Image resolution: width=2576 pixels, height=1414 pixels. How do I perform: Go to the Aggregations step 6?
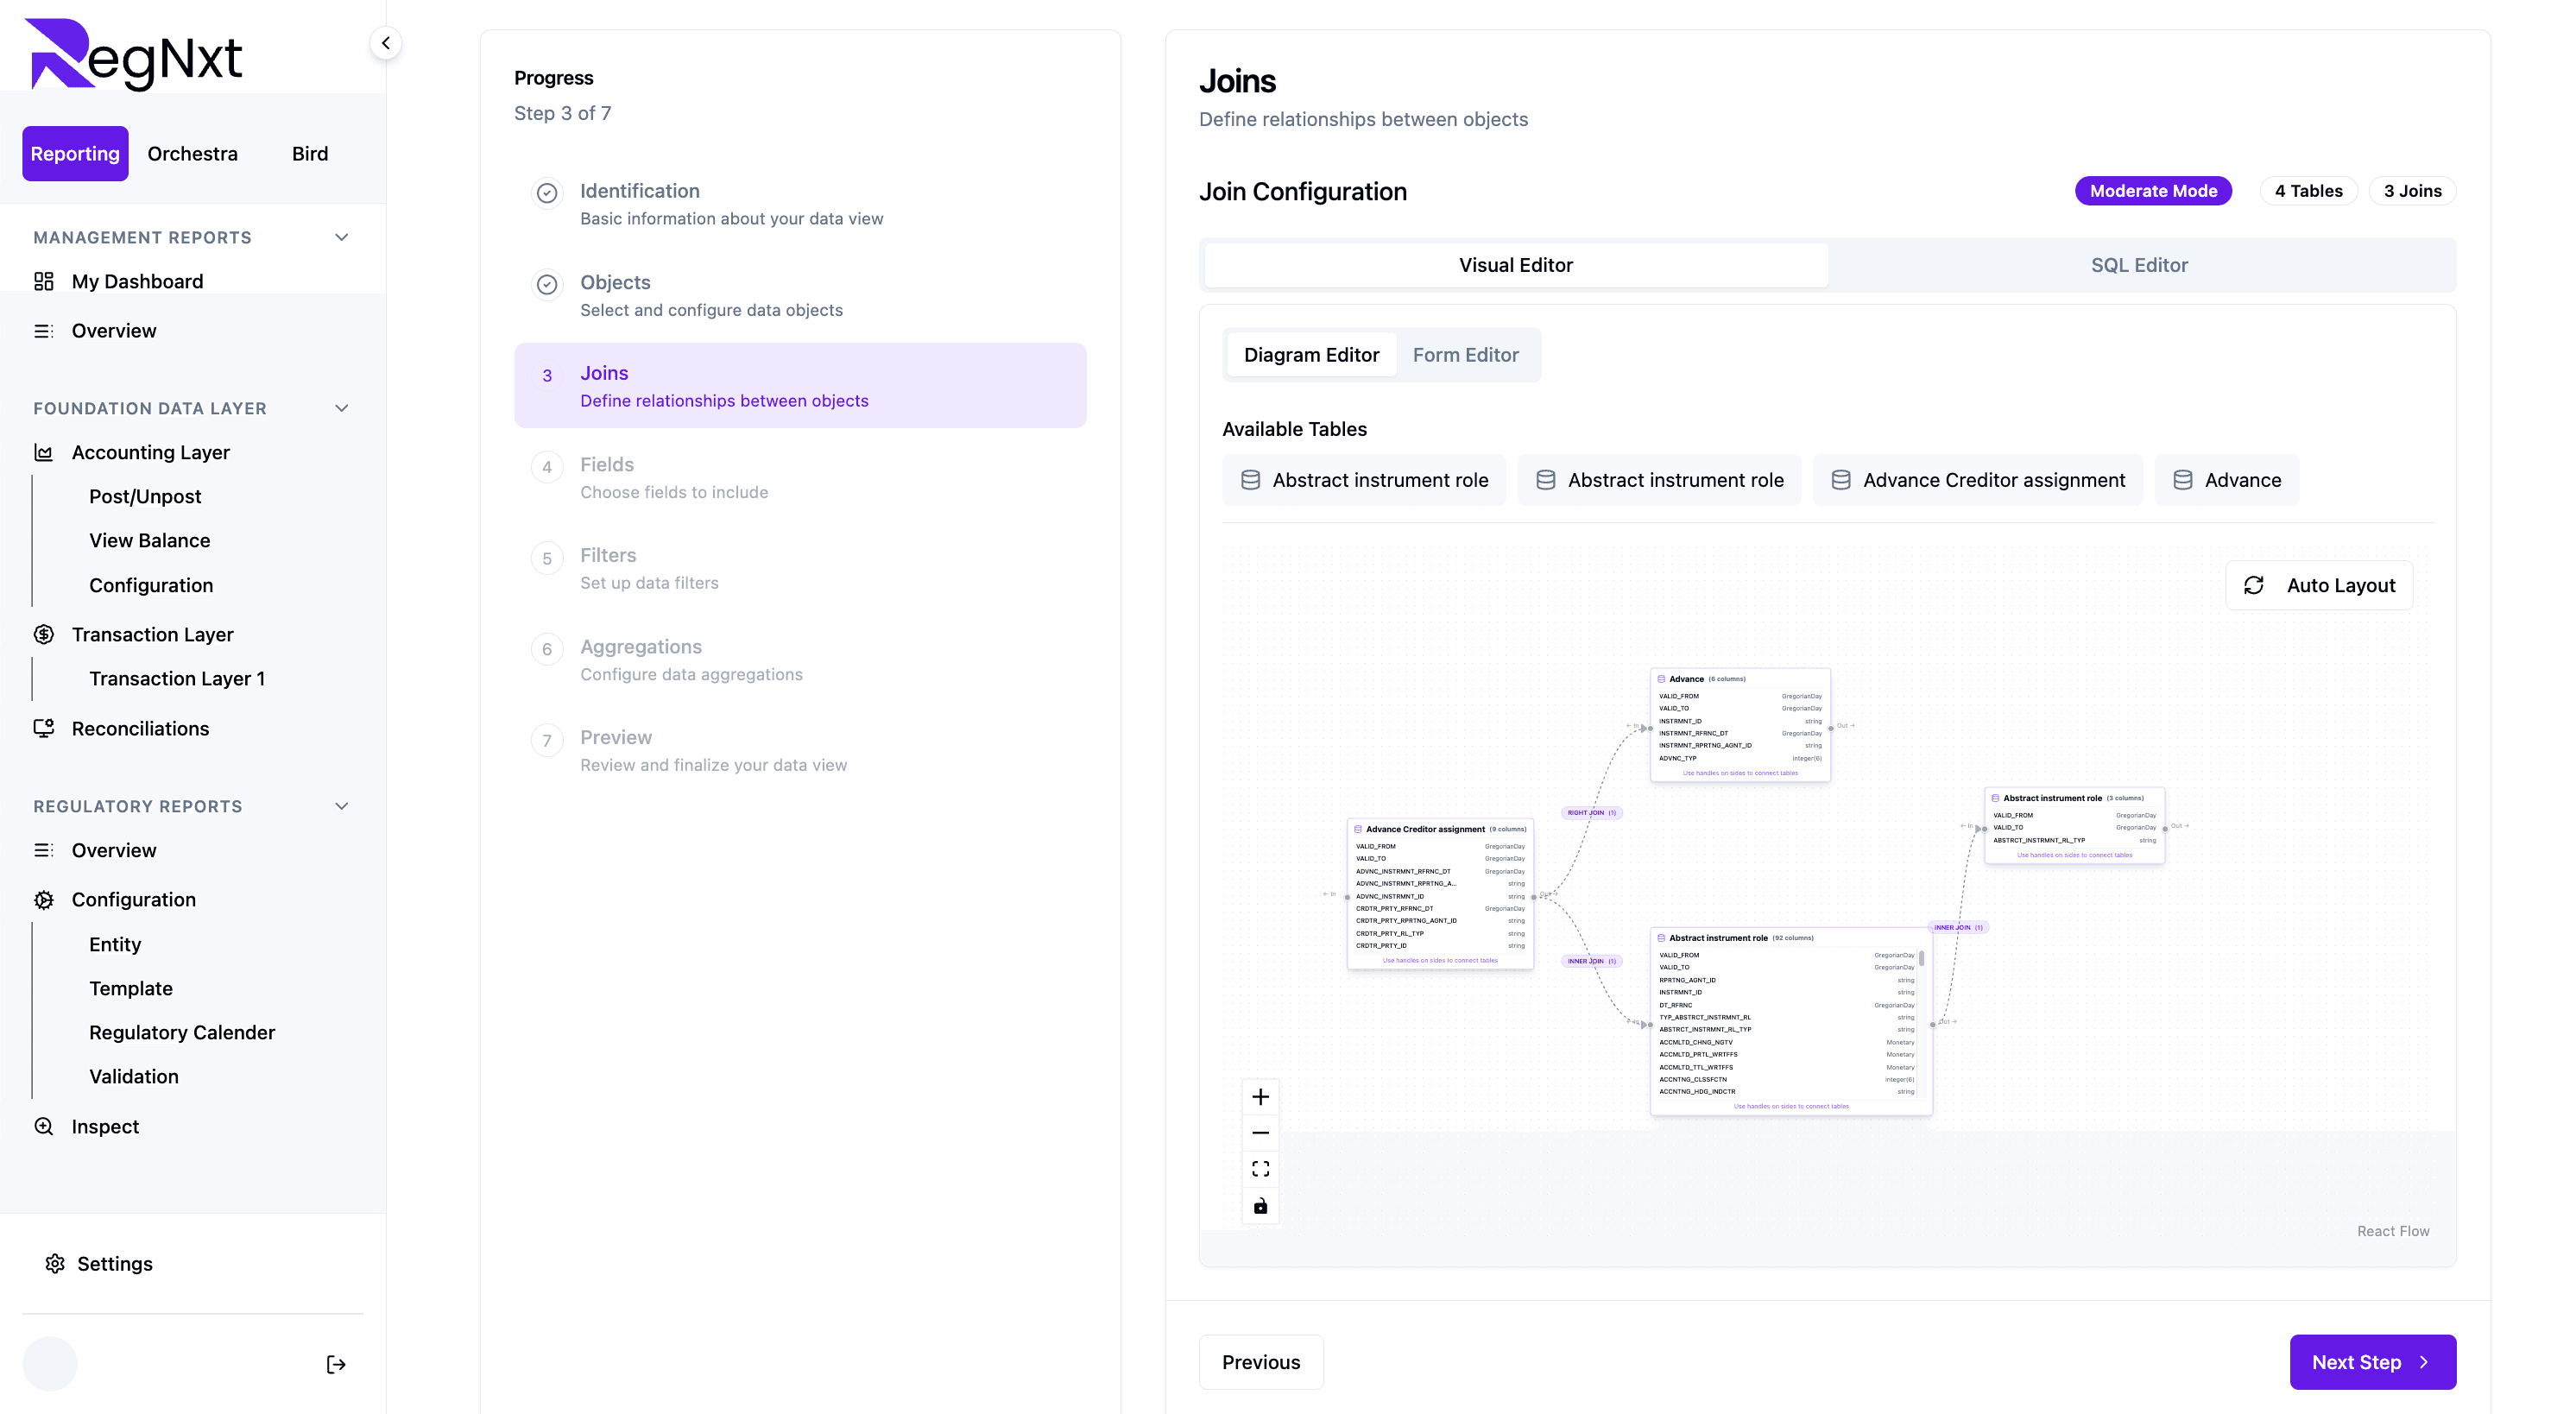click(800, 659)
